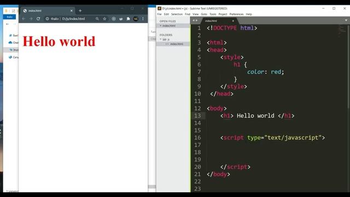Viewport: 350px width, 197px height.
Task: Place cursor on 'color: red;' line
Action: pyautogui.click(x=265, y=72)
